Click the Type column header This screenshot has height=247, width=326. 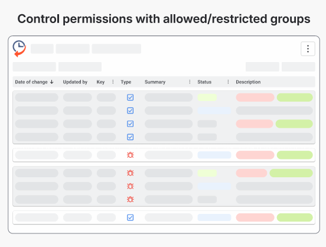pos(126,82)
